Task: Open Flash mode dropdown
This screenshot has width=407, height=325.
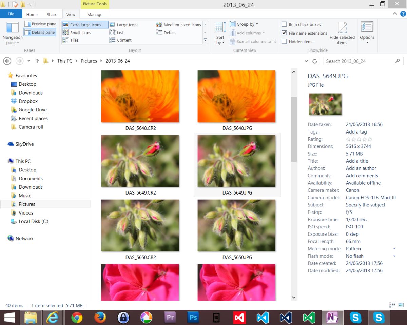Action: (394, 256)
